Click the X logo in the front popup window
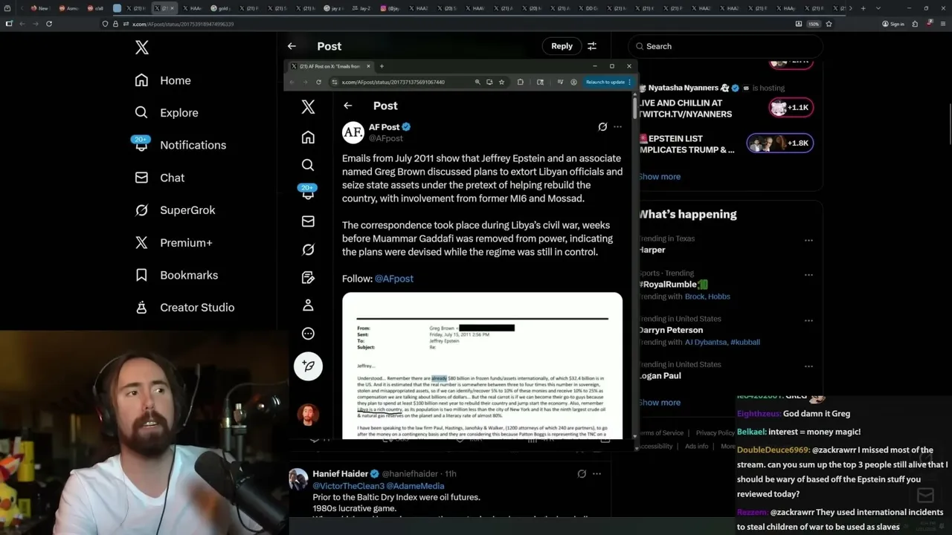Viewport: 952px width, 535px height. (308, 107)
